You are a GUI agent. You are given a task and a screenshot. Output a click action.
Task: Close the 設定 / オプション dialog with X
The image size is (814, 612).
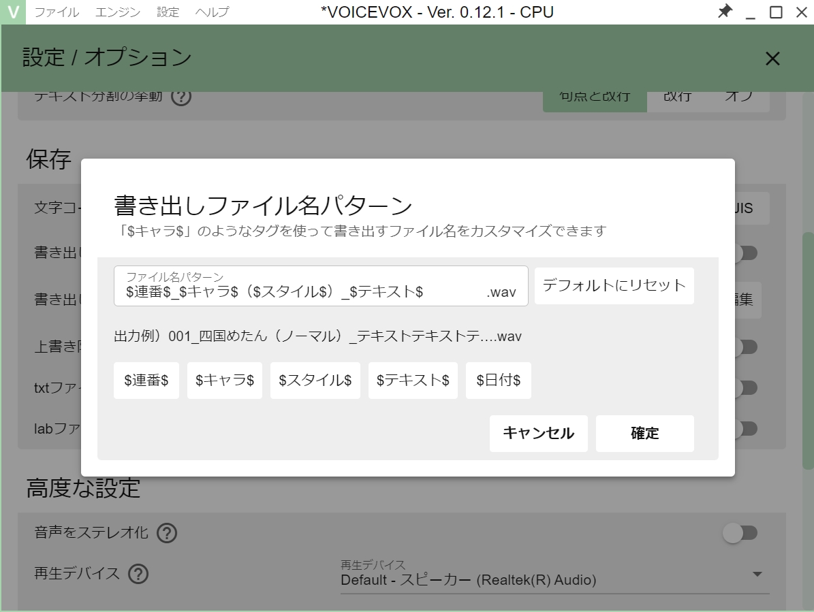(x=772, y=59)
